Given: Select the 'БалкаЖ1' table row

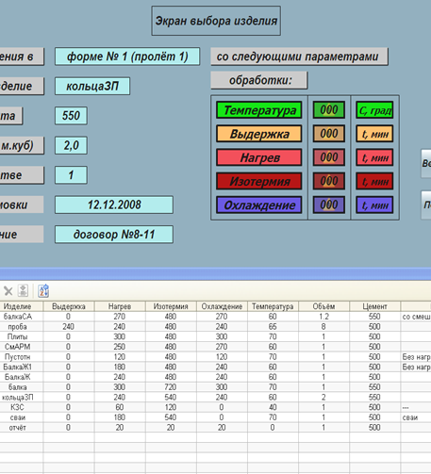Looking at the screenshot, I should 215,367.
